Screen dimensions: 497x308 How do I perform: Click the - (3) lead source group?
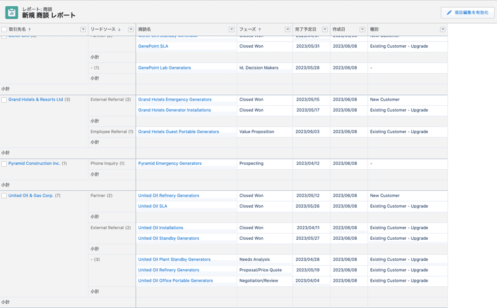coord(95,260)
